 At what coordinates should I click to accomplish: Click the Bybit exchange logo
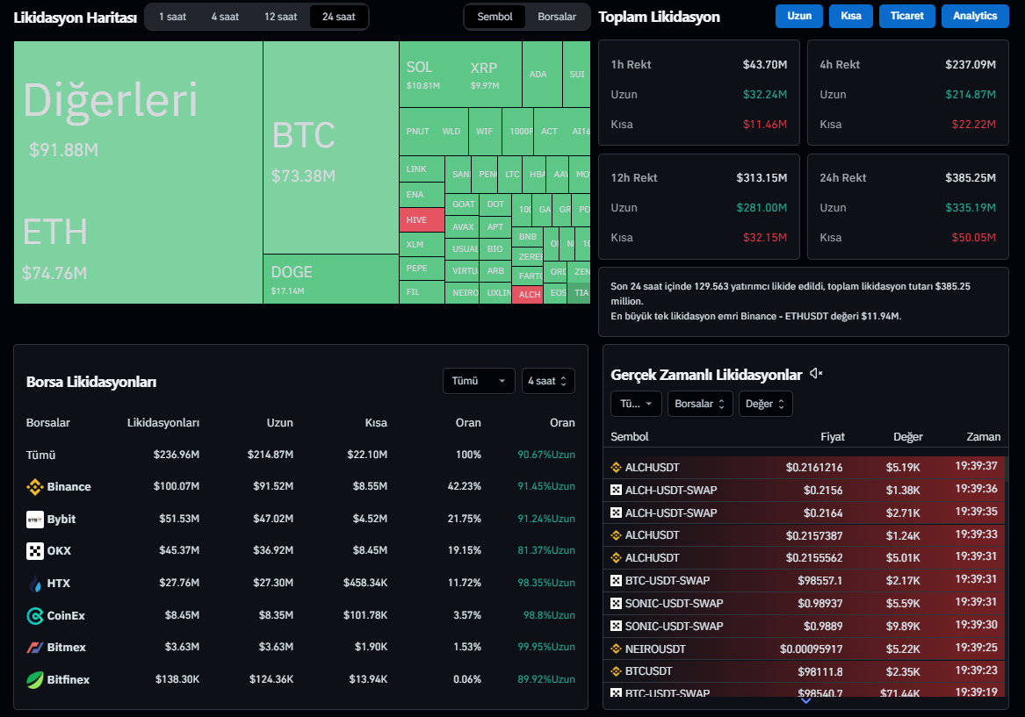tap(34, 520)
